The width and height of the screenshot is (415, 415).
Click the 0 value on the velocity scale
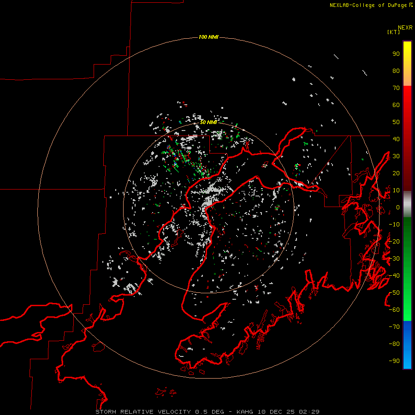click(398, 207)
